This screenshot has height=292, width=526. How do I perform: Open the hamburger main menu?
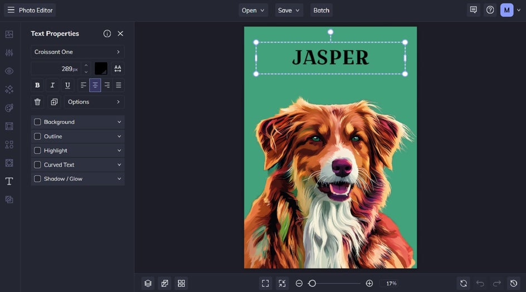[11, 10]
